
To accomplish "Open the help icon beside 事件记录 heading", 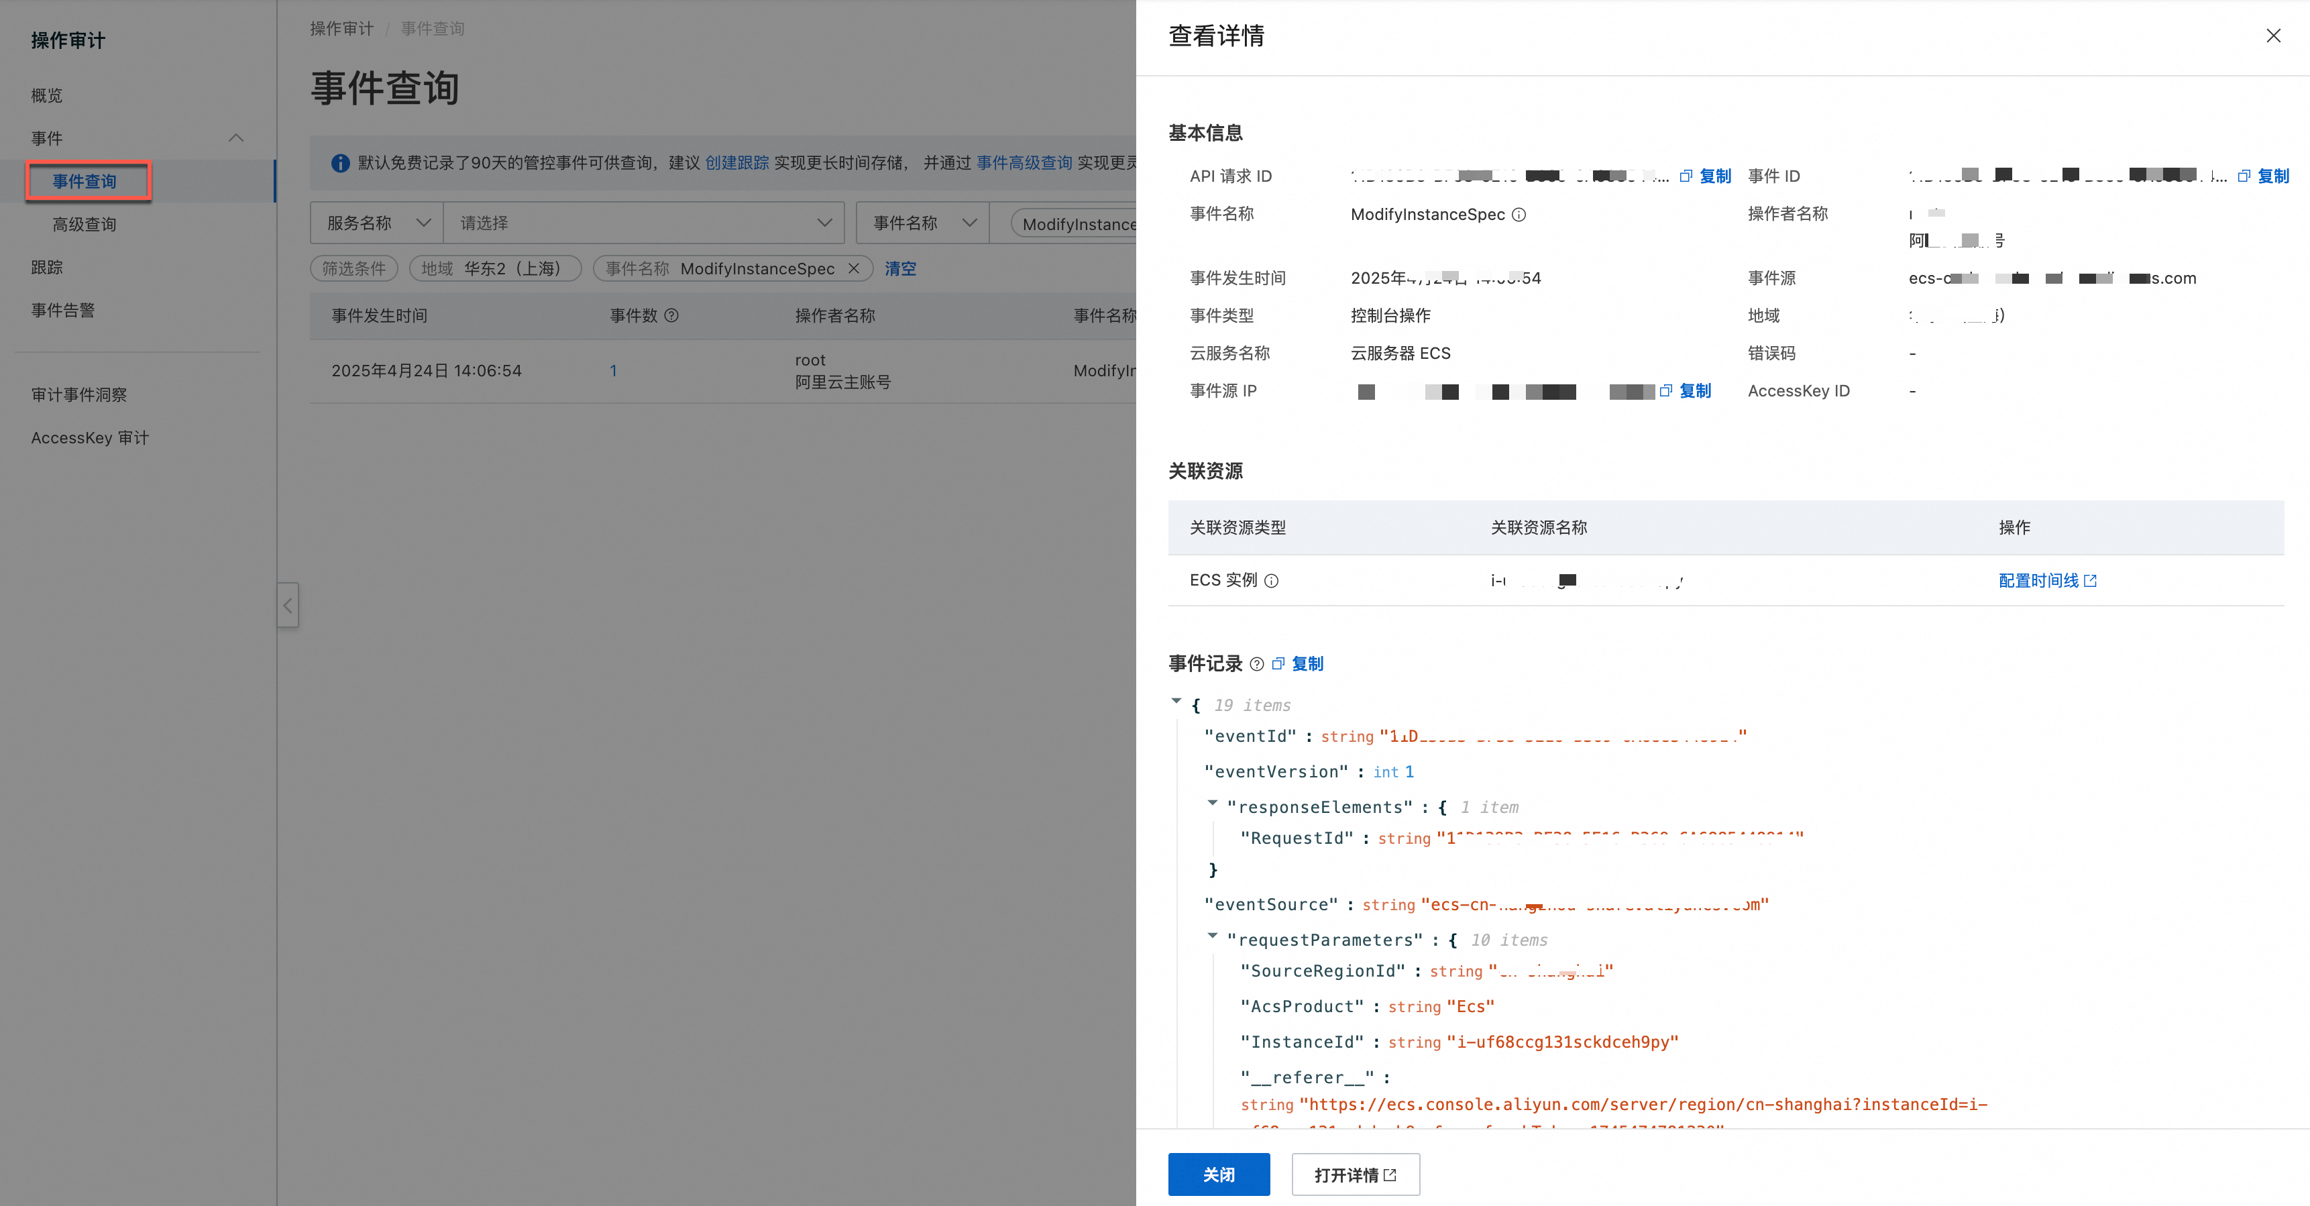I will (x=1257, y=665).
